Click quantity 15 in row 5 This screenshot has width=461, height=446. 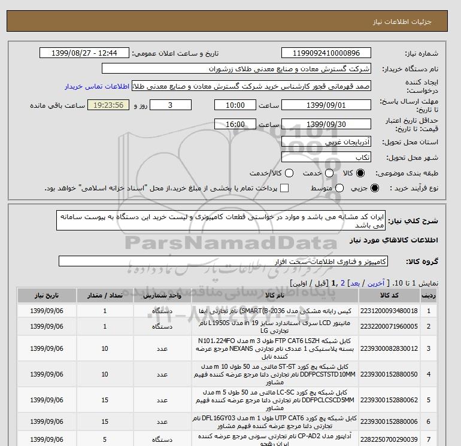point(105,400)
